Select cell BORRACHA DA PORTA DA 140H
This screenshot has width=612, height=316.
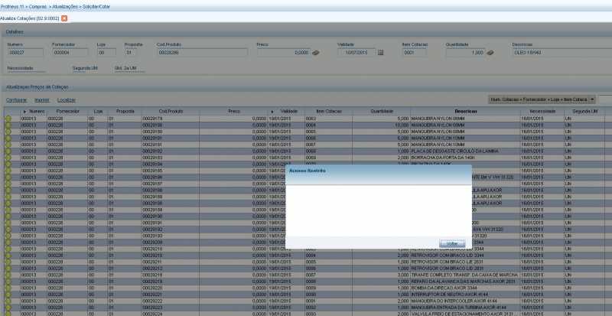coord(465,158)
